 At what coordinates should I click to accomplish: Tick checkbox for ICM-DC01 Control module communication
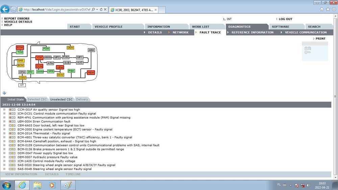(4, 114)
